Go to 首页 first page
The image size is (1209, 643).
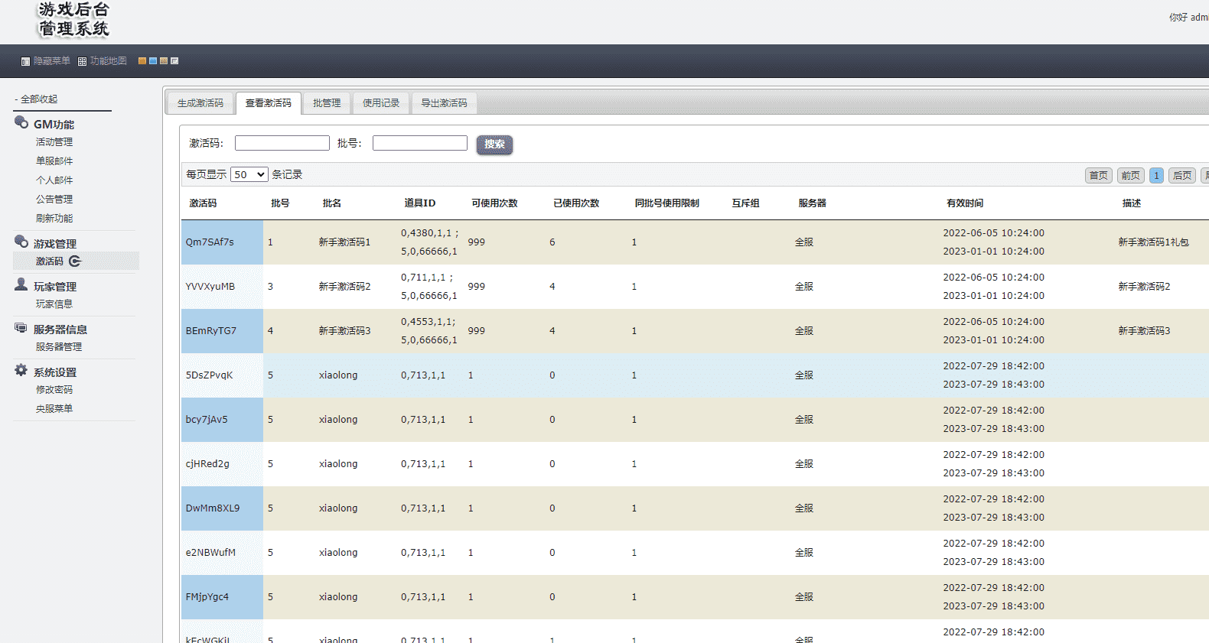(1099, 175)
